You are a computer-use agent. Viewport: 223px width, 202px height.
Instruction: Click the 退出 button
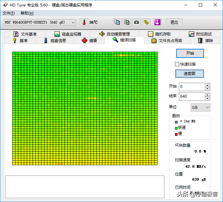click(x=174, y=22)
